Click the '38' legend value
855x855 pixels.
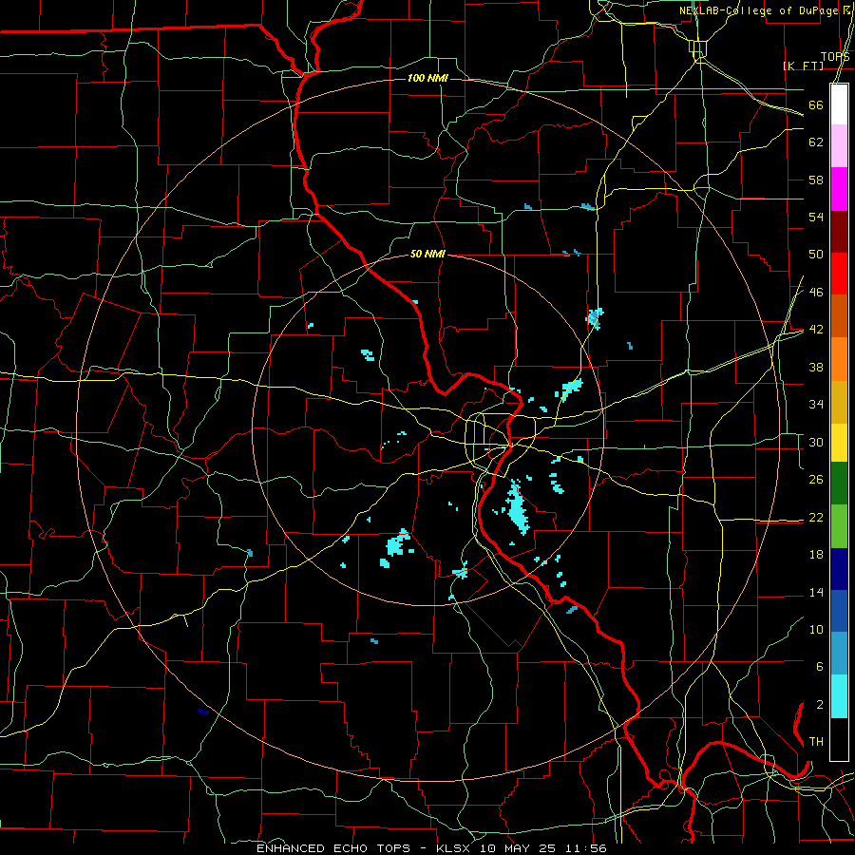[x=816, y=368]
